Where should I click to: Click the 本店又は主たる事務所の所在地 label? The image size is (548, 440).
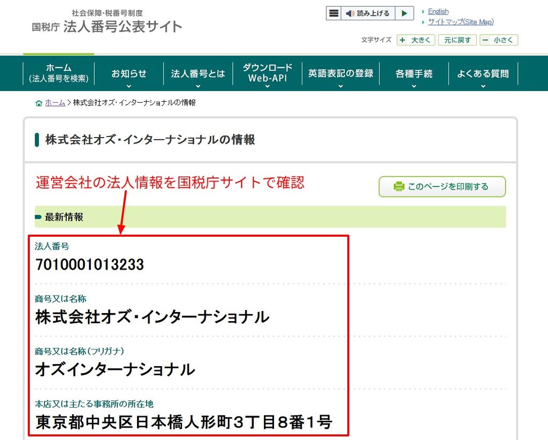[x=94, y=404]
